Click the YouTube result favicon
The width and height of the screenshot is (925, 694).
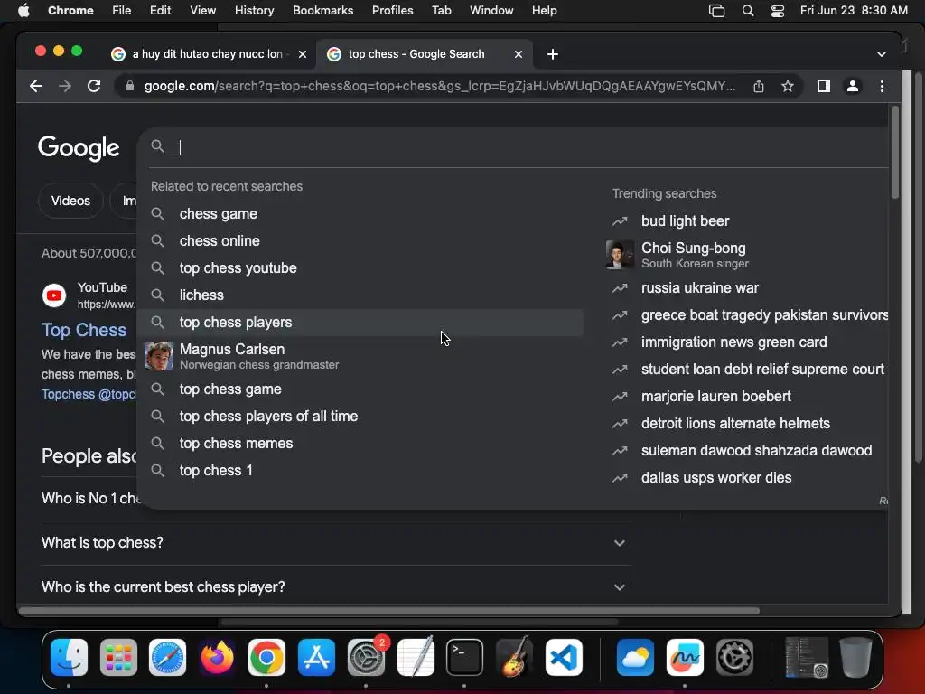[x=54, y=295]
